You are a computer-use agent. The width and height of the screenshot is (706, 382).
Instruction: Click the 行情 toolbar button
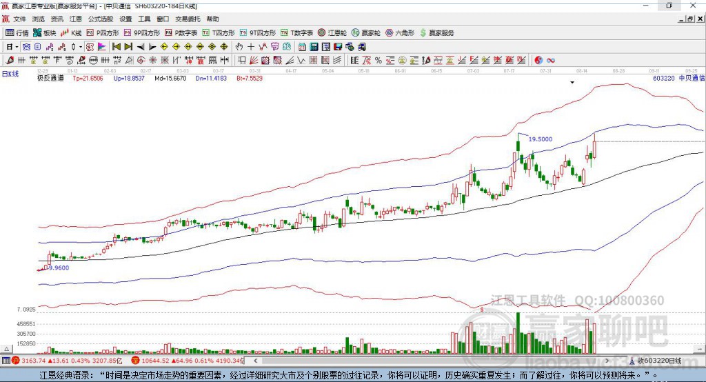pos(17,33)
